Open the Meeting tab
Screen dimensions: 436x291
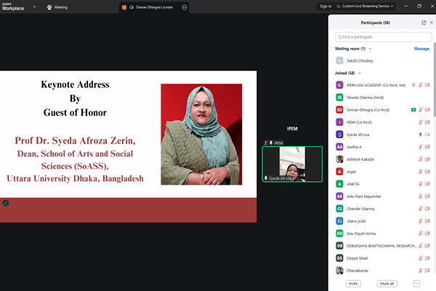pyautogui.click(x=57, y=7)
